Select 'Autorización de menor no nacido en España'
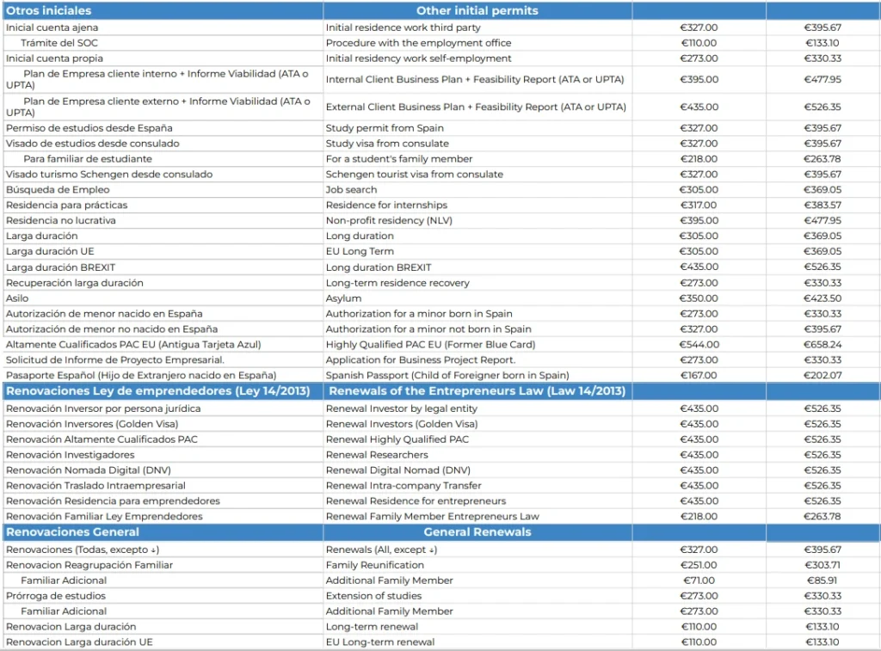 (x=112, y=329)
